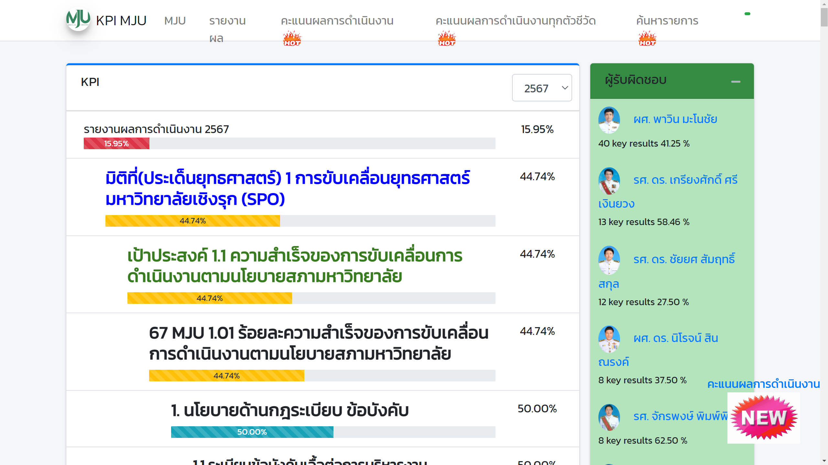
Task: Open the 2567 year dropdown
Action: point(542,88)
